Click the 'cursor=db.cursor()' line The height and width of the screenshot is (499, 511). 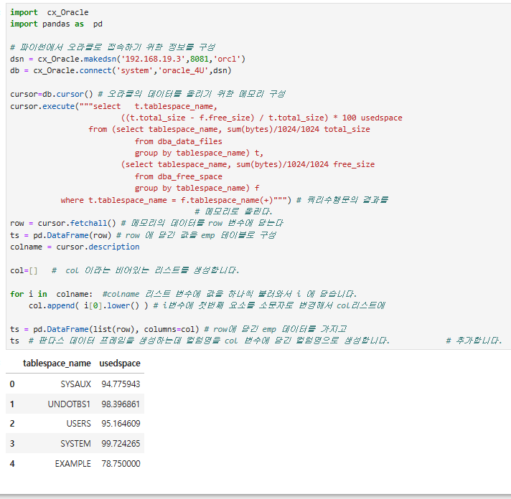coord(148,94)
